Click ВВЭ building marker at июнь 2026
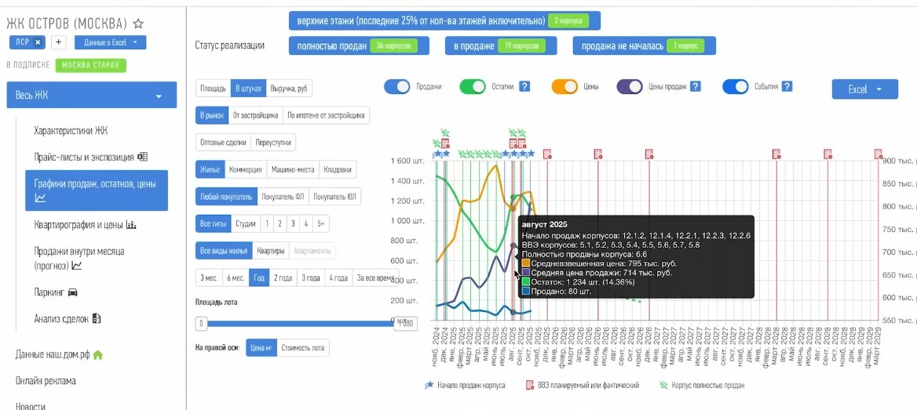This screenshot has width=917, height=410. [598, 154]
